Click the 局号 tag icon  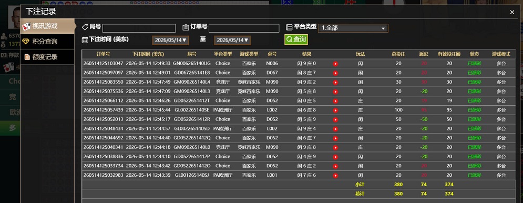point(85,27)
